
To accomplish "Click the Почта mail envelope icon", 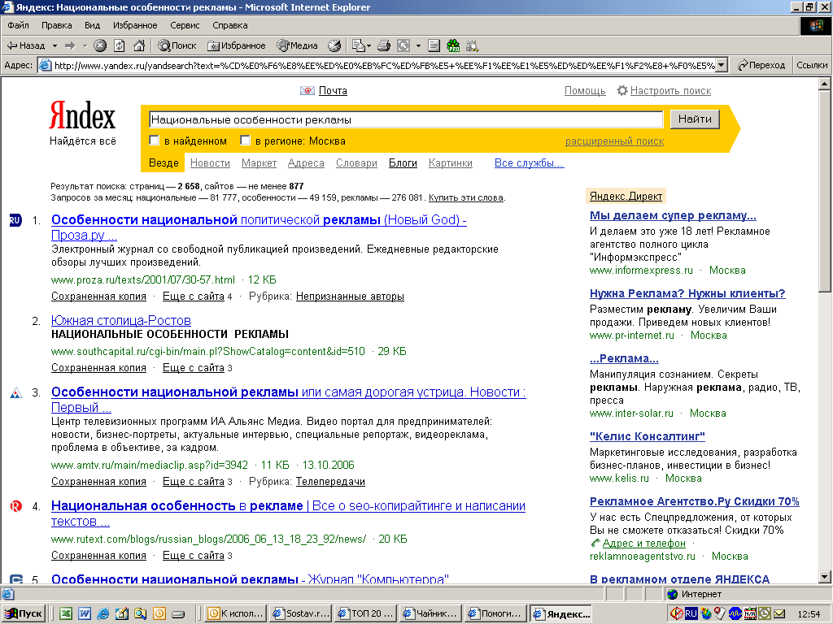I will pyautogui.click(x=307, y=91).
